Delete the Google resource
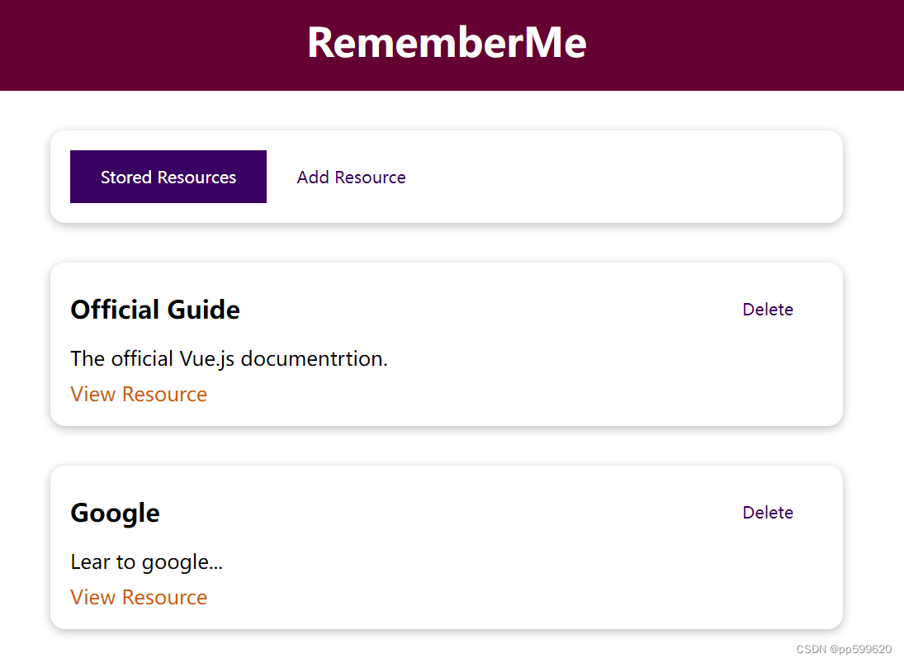The height and width of the screenshot is (663, 904). pos(767,513)
